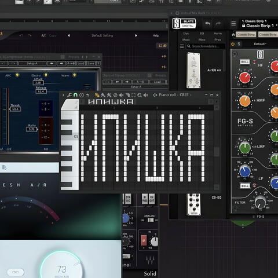This screenshot has width=278, height=278.
Task: Select the mute tool speaker icon in Piano roll
Action: pos(121,95)
